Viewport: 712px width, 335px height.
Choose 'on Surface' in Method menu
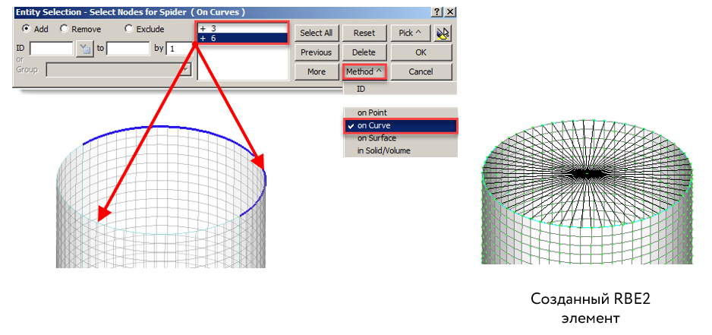[400, 138]
